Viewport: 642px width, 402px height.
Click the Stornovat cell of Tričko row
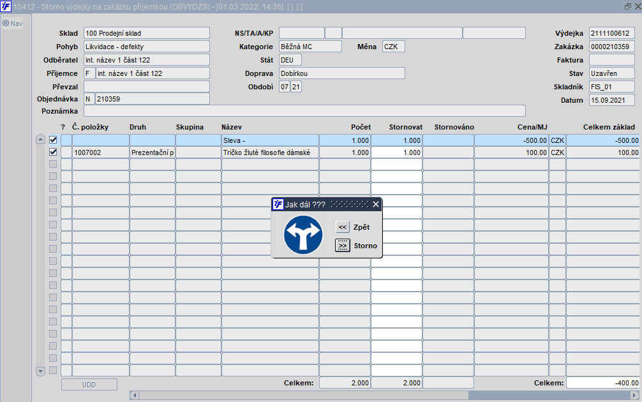(396, 153)
